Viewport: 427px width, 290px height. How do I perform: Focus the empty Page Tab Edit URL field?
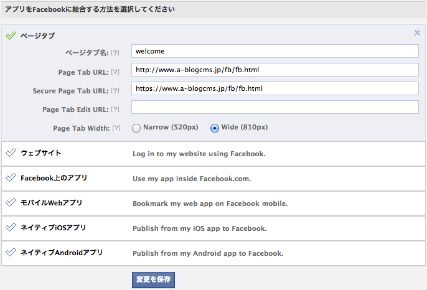(x=275, y=107)
